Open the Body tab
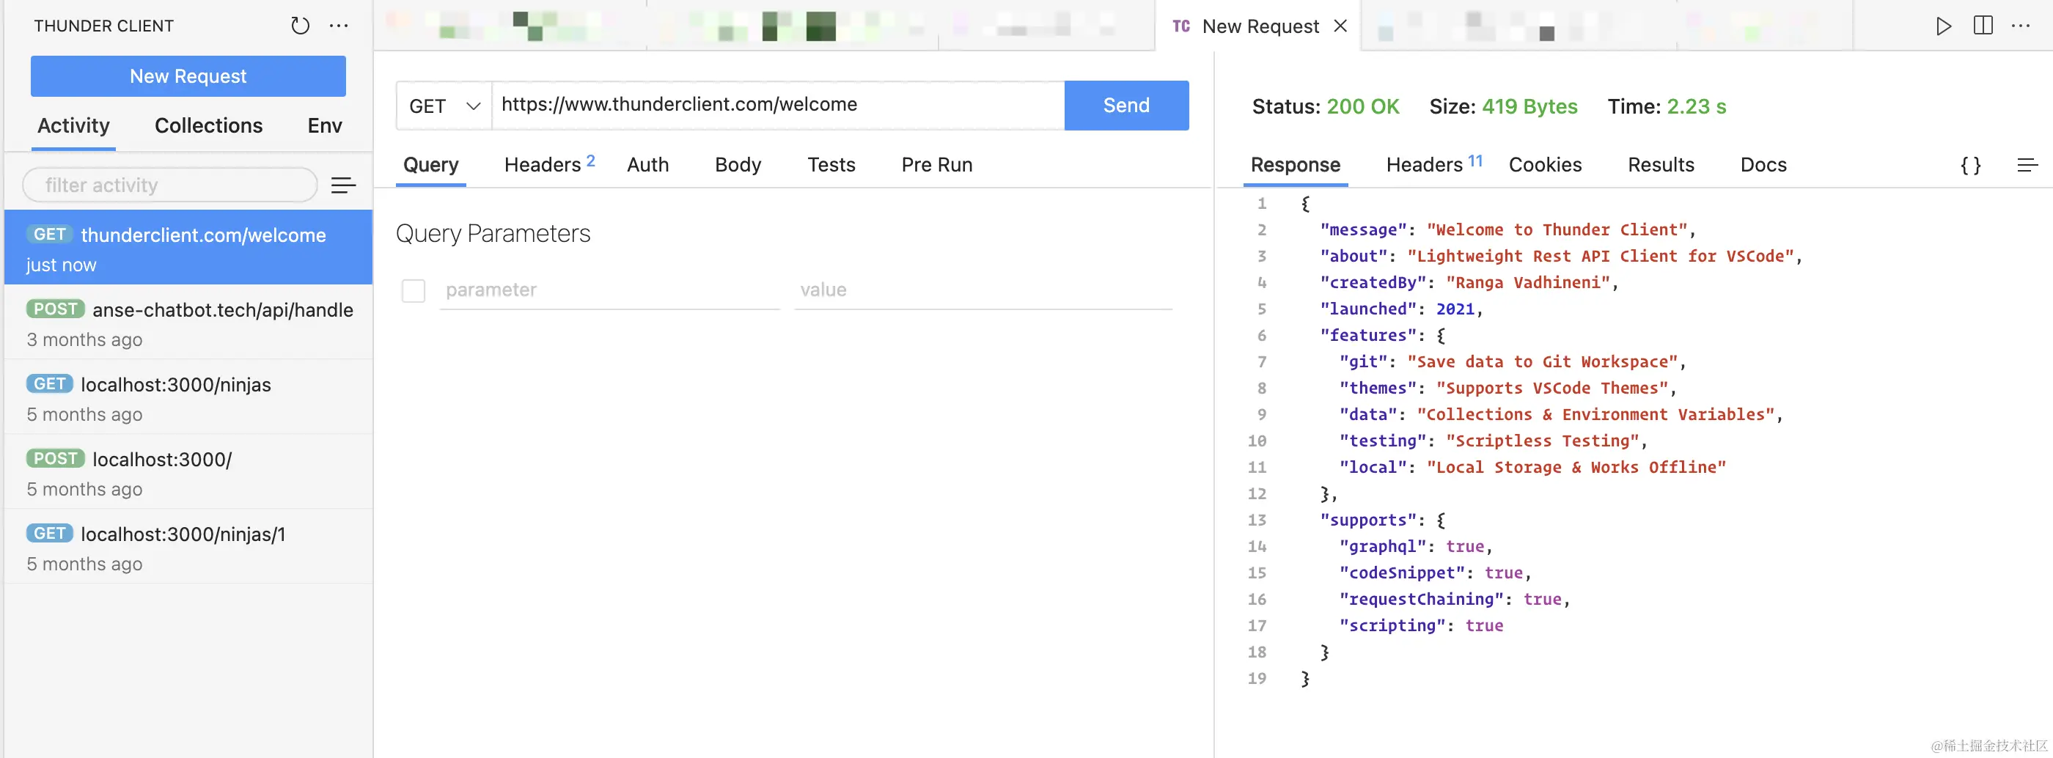The width and height of the screenshot is (2053, 758). (x=738, y=165)
